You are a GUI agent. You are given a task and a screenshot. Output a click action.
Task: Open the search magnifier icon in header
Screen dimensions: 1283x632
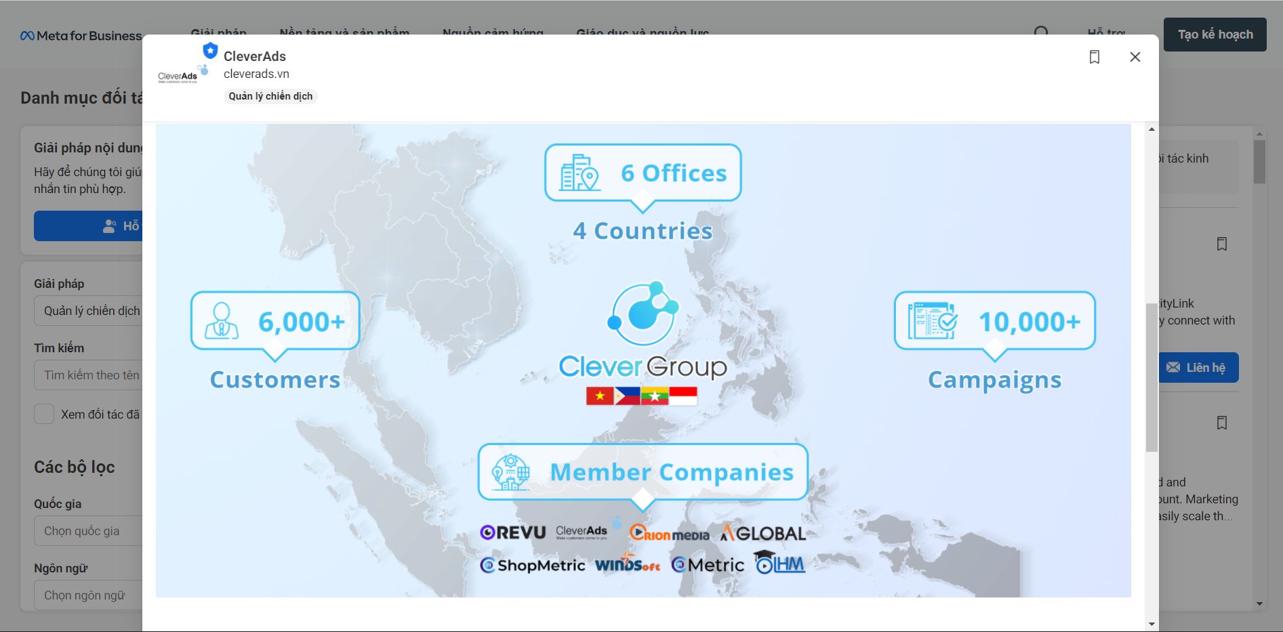1041,32
